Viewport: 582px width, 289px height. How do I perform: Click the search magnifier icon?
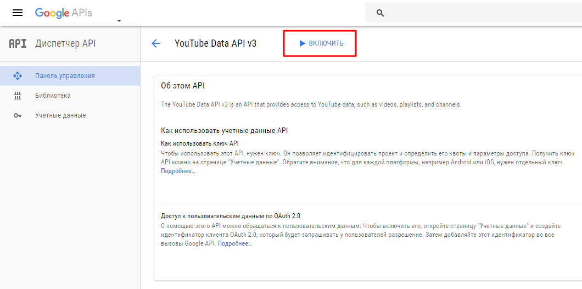point(380,13)
